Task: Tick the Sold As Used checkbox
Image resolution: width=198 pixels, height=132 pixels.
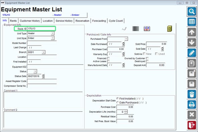Action: (156, 54)
